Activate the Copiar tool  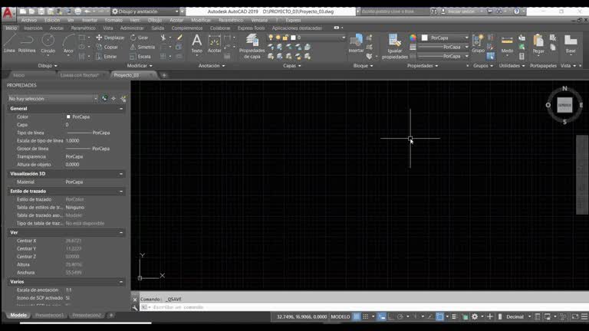107,47
